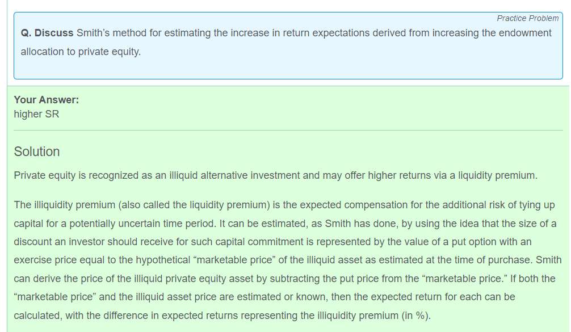Click the word "endowment" in the question
This screenshot has height=332, width=571.
524,33
